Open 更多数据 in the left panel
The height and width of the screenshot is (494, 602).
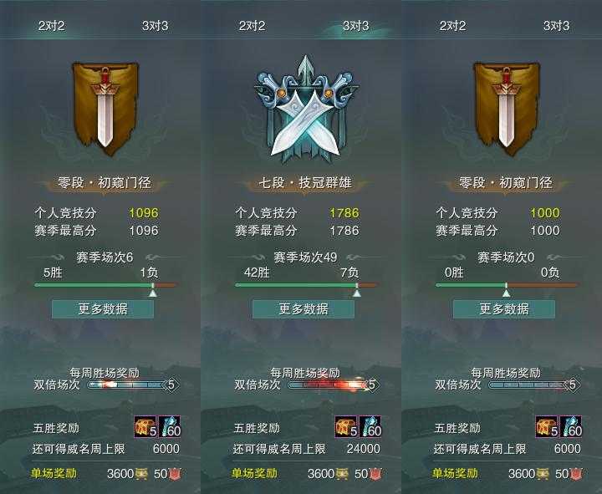tap(103, 309)
